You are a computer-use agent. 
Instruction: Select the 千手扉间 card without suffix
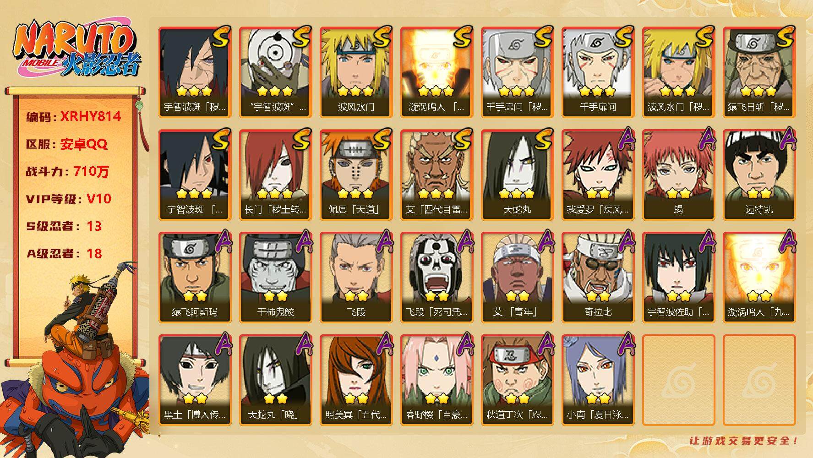(598, 72)
